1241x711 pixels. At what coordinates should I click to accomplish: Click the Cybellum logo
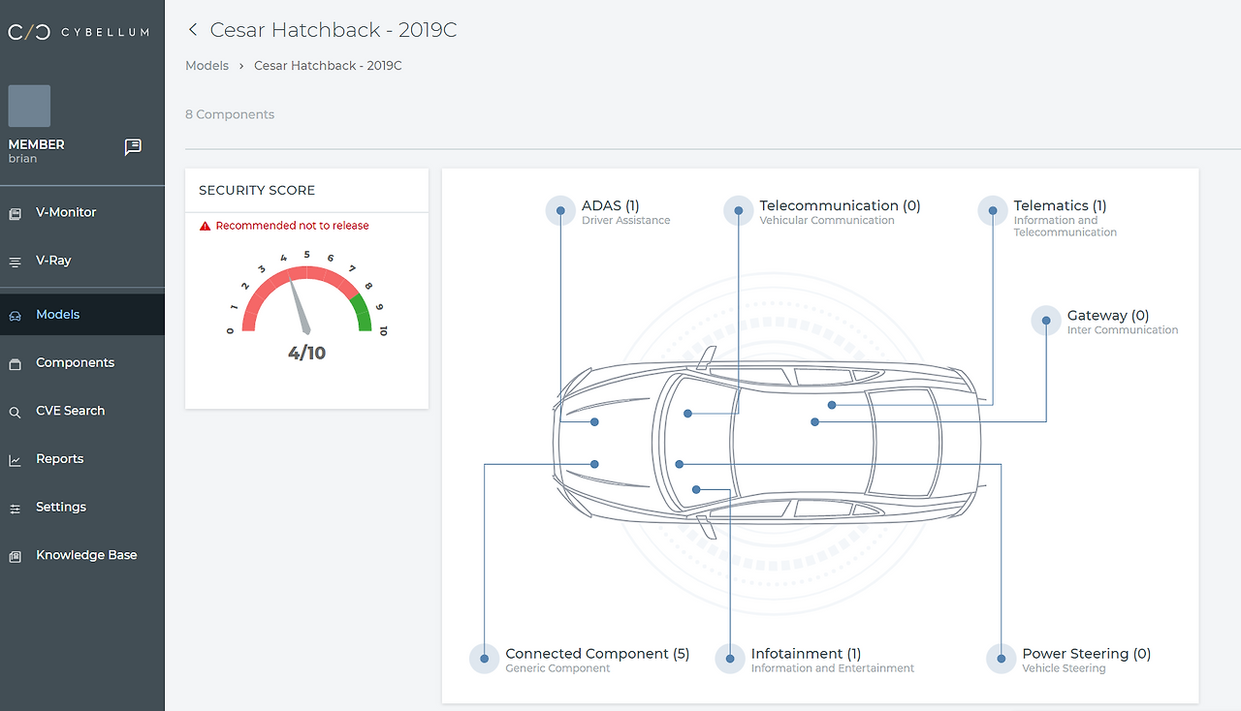(x=79, y=32)
